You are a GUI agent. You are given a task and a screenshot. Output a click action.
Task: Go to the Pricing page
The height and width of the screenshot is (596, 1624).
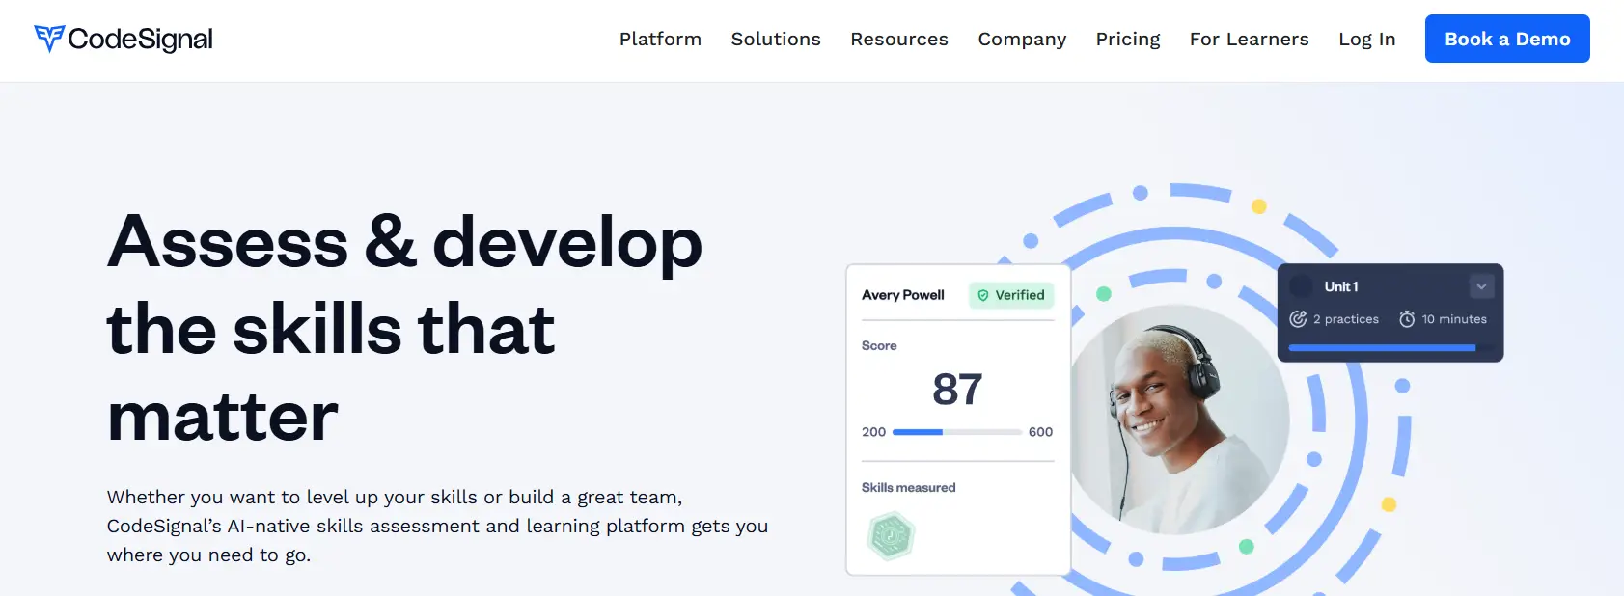1128,39
